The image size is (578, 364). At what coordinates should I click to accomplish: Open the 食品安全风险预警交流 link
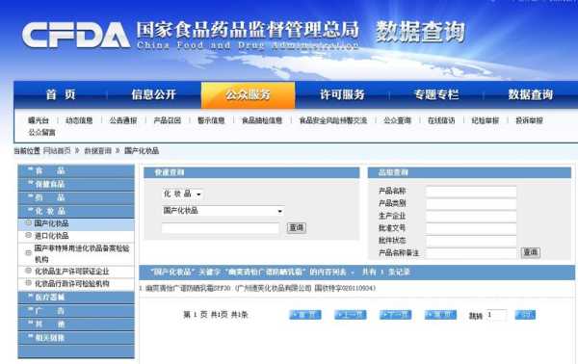(x=333, y=120)
